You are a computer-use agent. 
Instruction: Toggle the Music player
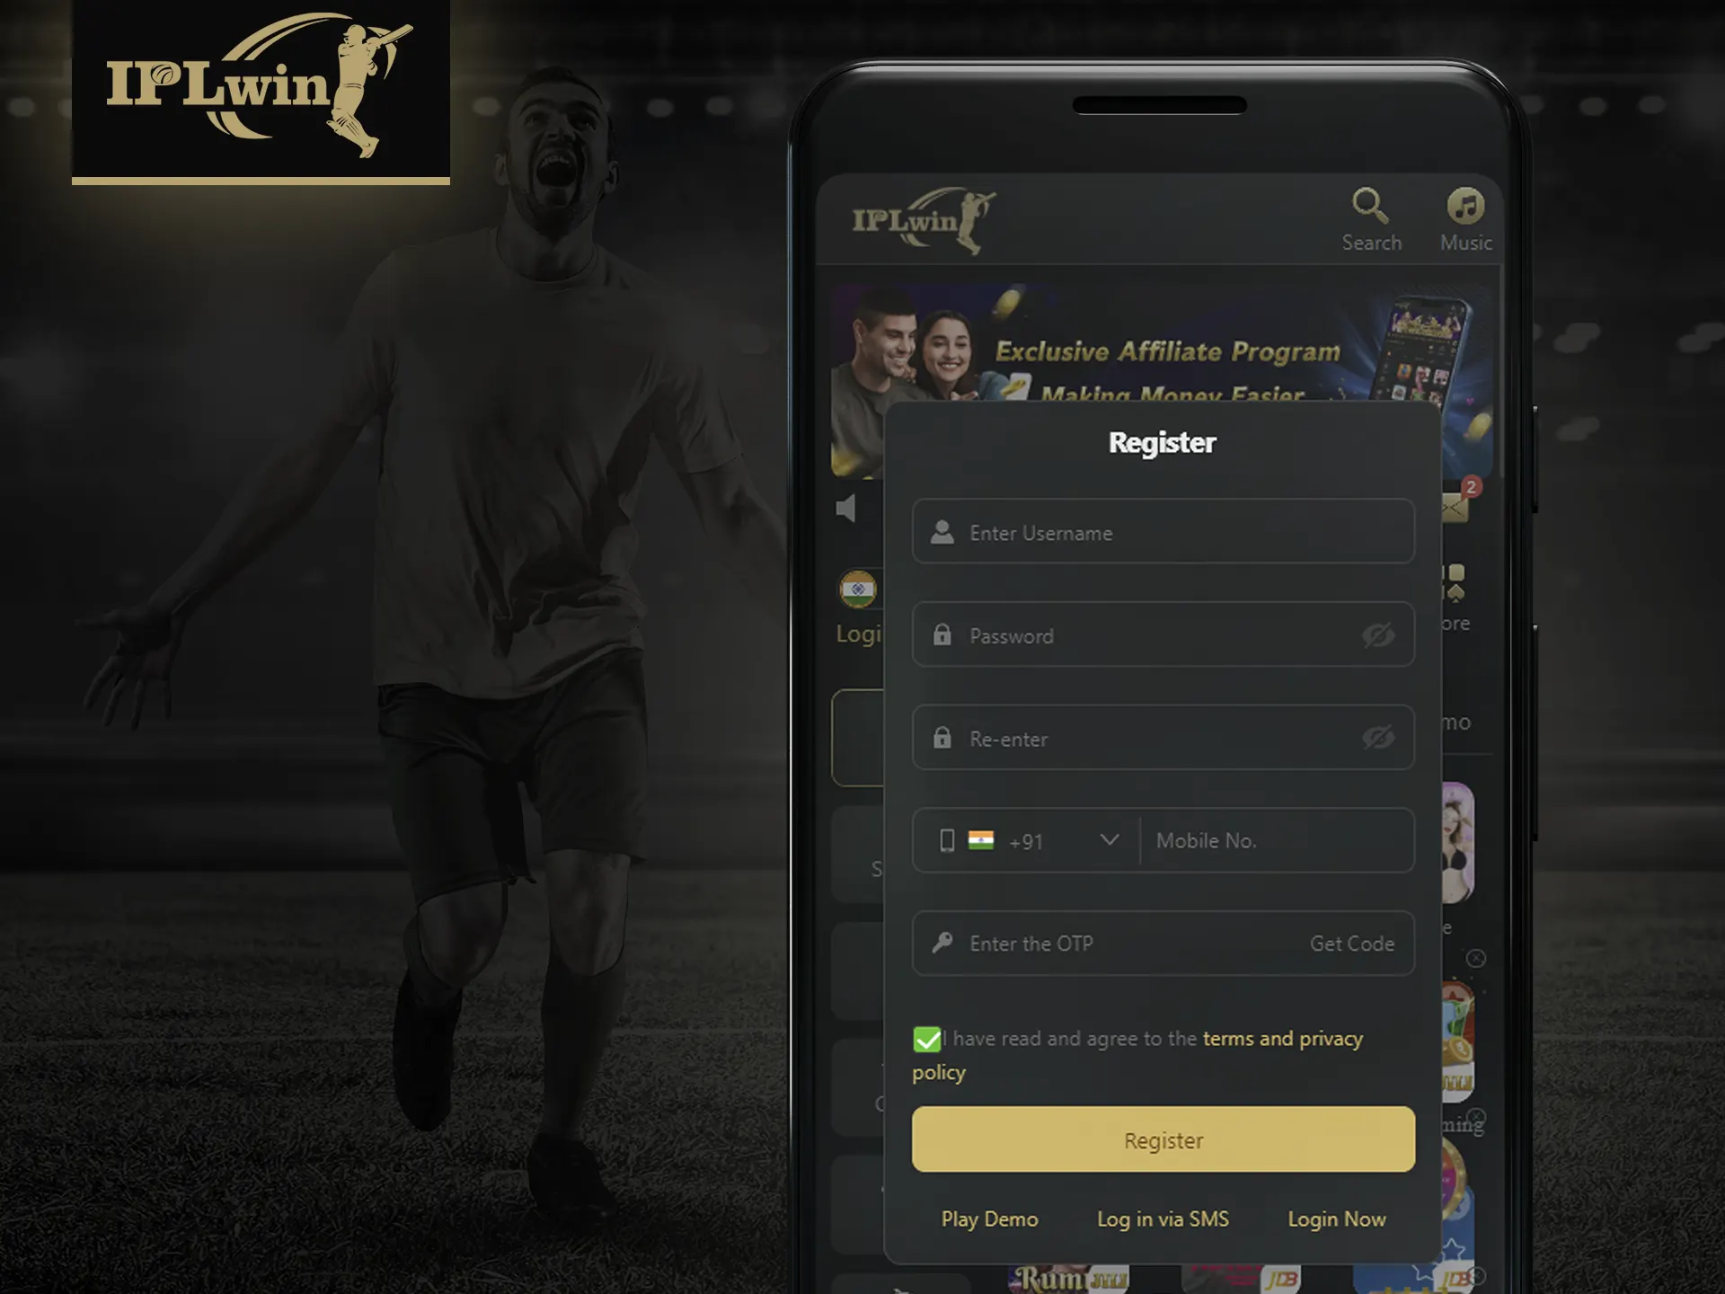coord(1465,217)
